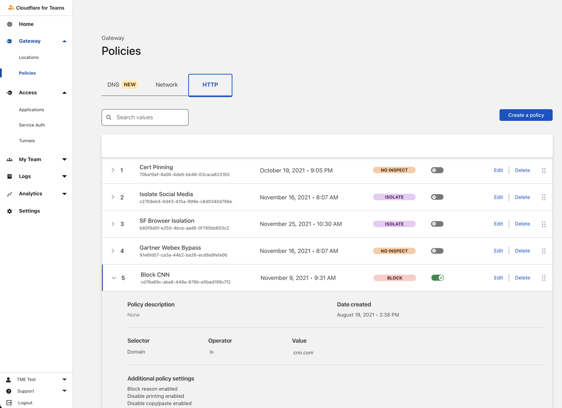Click the My Team people icon
The height and width of the screenshot is (408, 562).
10,159
